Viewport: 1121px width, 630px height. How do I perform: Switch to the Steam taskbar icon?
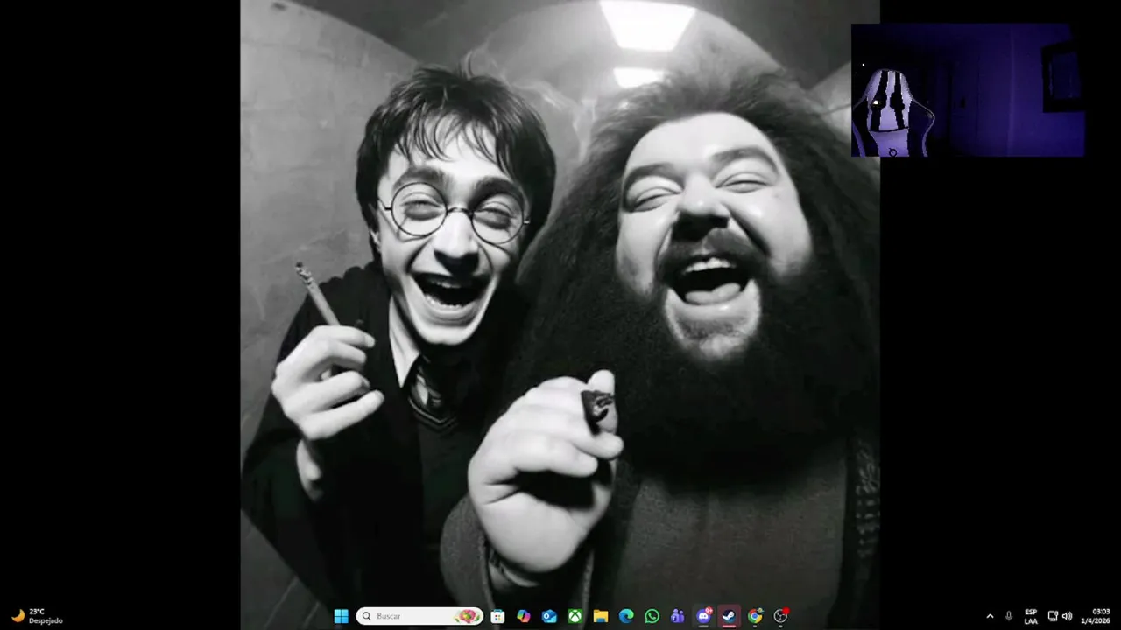click(729, 616)
